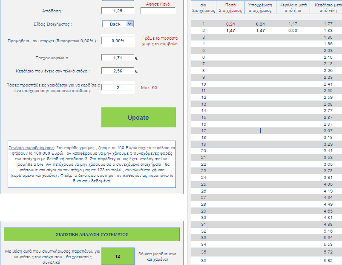Click capital after win value 3,65

328,164
